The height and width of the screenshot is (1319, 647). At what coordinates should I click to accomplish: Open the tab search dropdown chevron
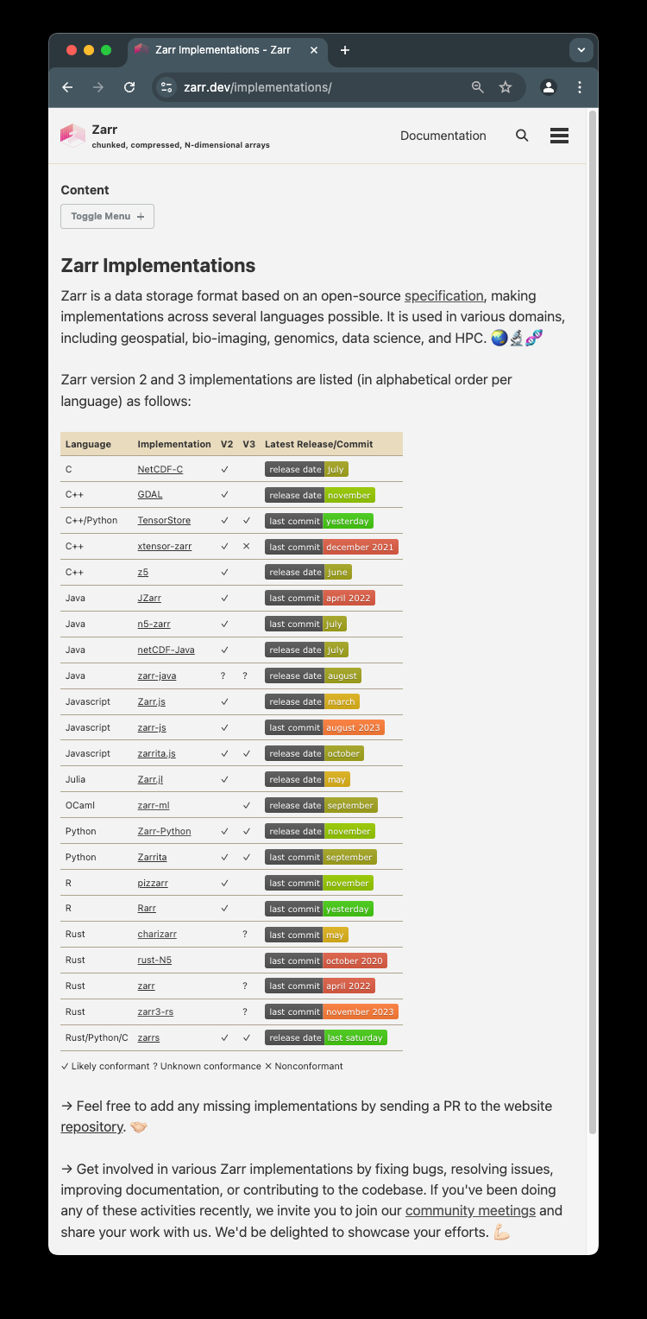coord(581,50)
